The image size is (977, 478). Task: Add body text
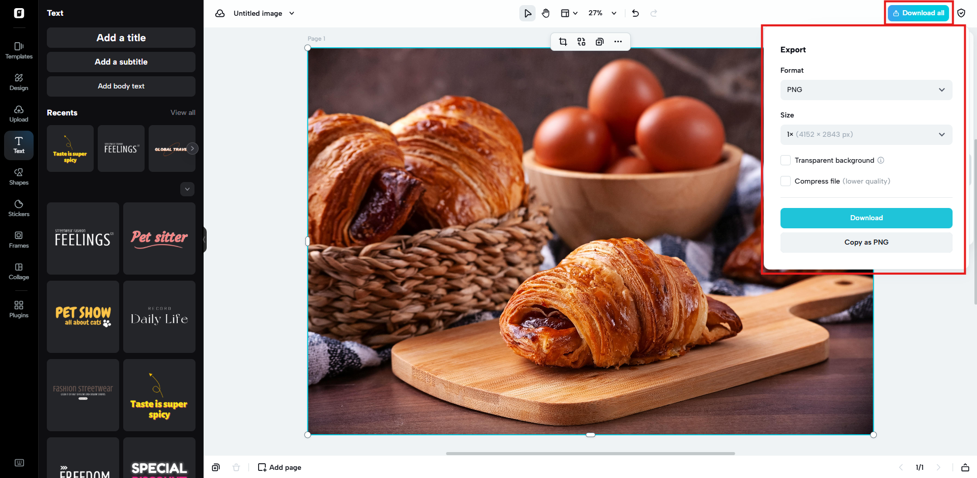point(121,86)
